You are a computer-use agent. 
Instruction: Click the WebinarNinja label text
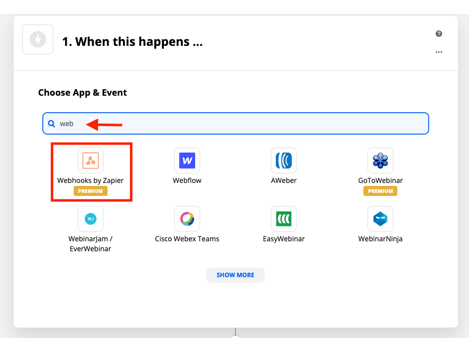380,239
